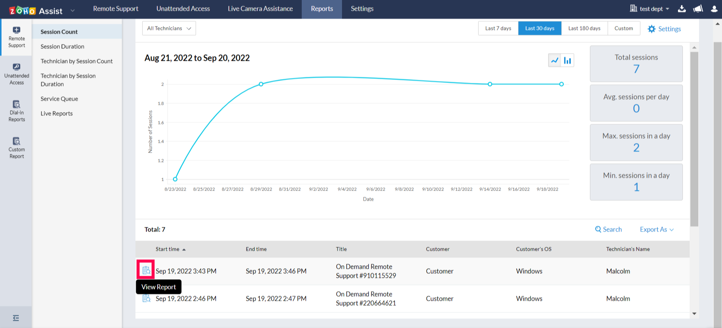This screenshot has width=722, height=328.
Task: Open the announcements megaphone icon
Action: tap(698, 9)
